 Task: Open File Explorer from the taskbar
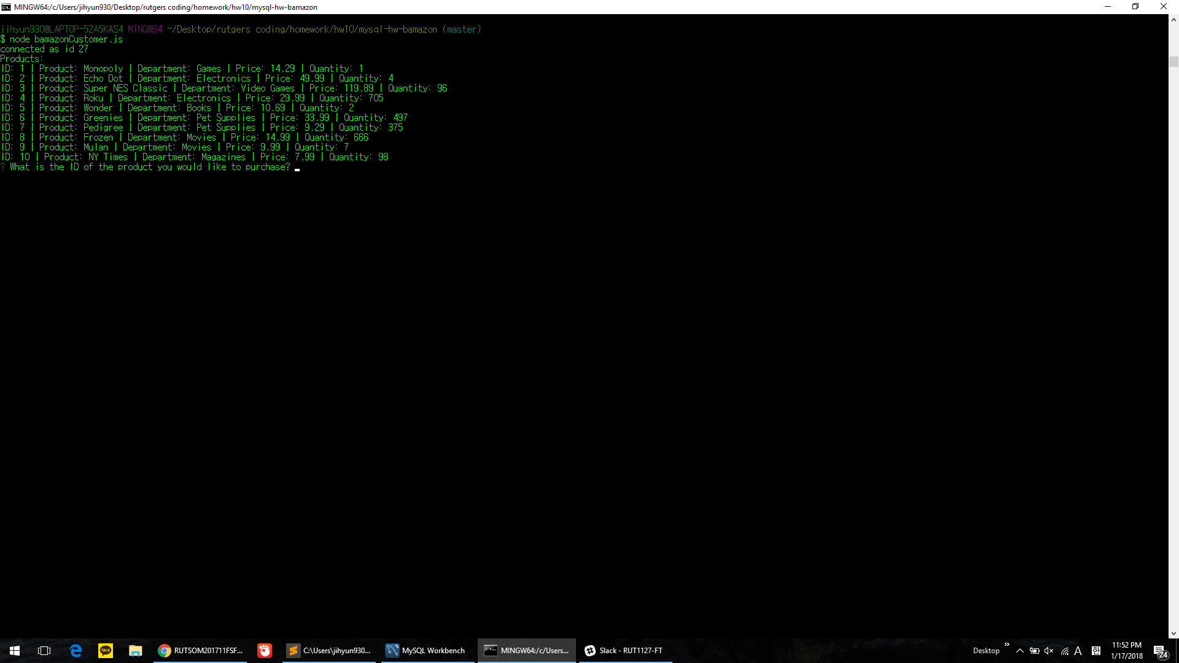(x=135, y=650)
